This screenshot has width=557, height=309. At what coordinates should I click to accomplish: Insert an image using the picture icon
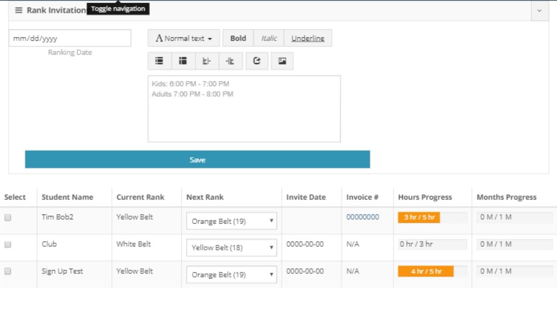point(281,61)
